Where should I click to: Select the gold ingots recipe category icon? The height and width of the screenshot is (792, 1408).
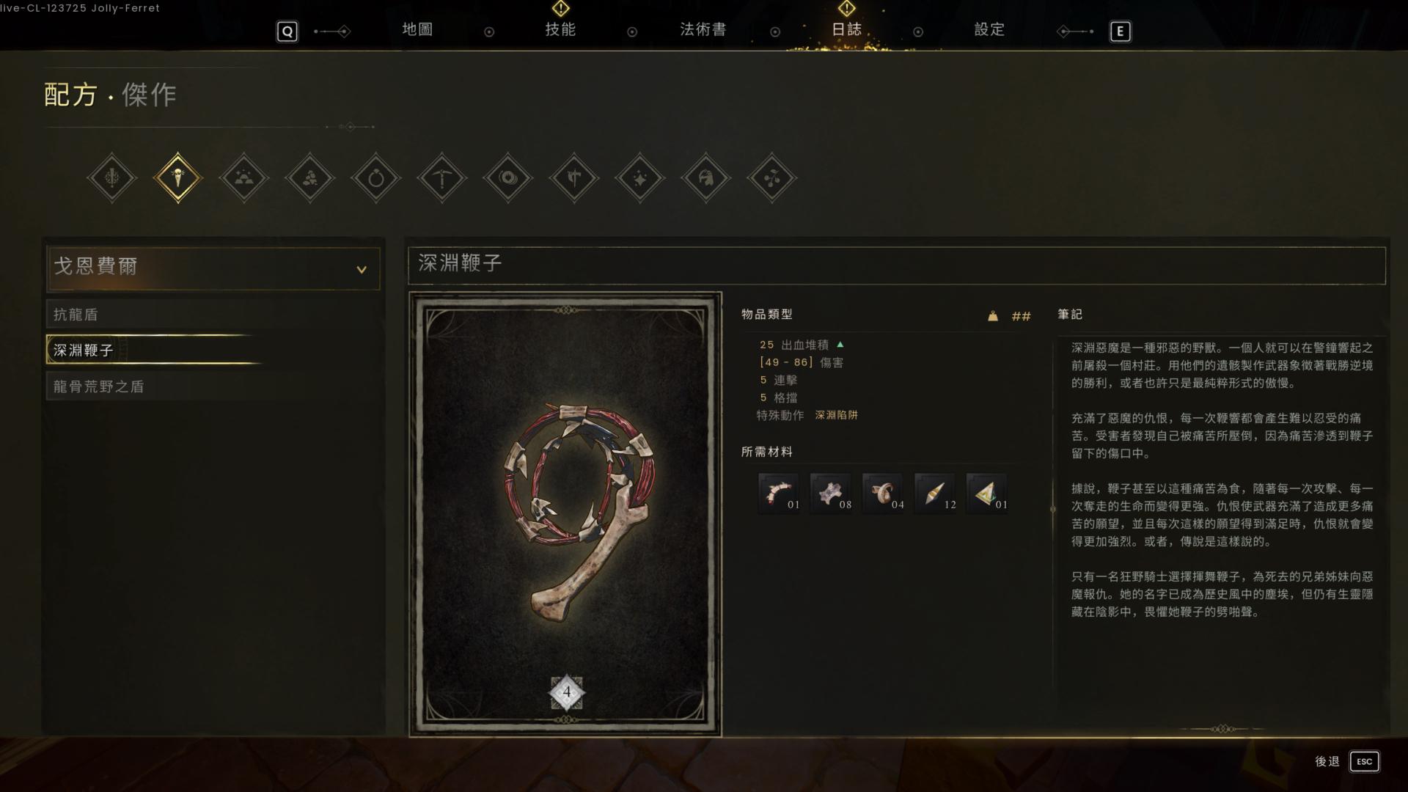click(x=243, y=178)
